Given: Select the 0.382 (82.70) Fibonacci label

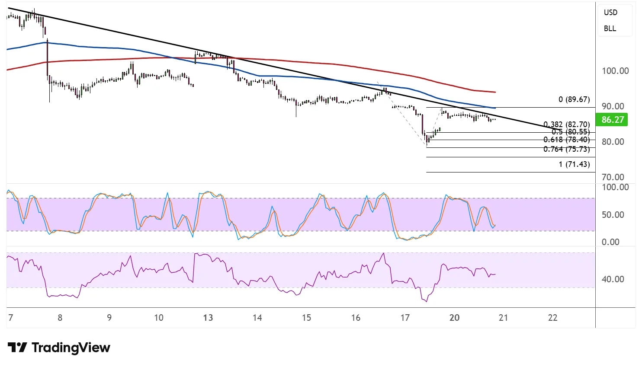Looking at the screenshot, I should click(x=566, y=124).
